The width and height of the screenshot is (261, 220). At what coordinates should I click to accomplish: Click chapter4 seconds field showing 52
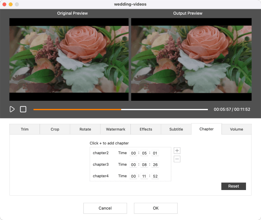click(x=155, y=176)
